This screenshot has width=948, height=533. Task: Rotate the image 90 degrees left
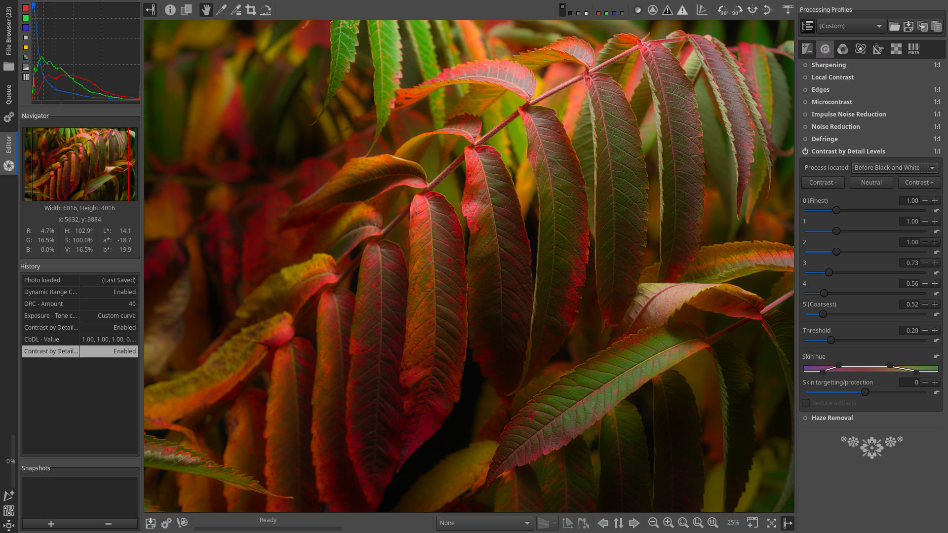(723, 10)
